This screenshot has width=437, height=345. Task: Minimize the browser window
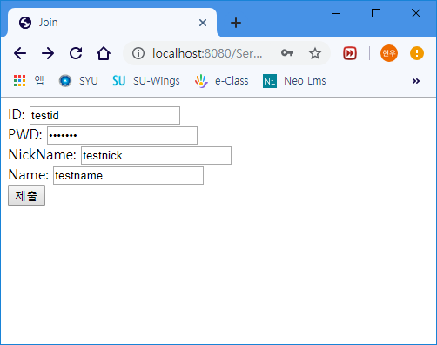[336, 13]
